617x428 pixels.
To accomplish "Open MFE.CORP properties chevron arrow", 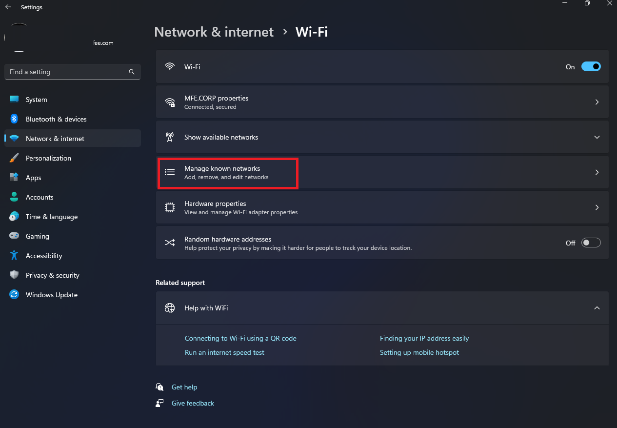I will (597, 102).
